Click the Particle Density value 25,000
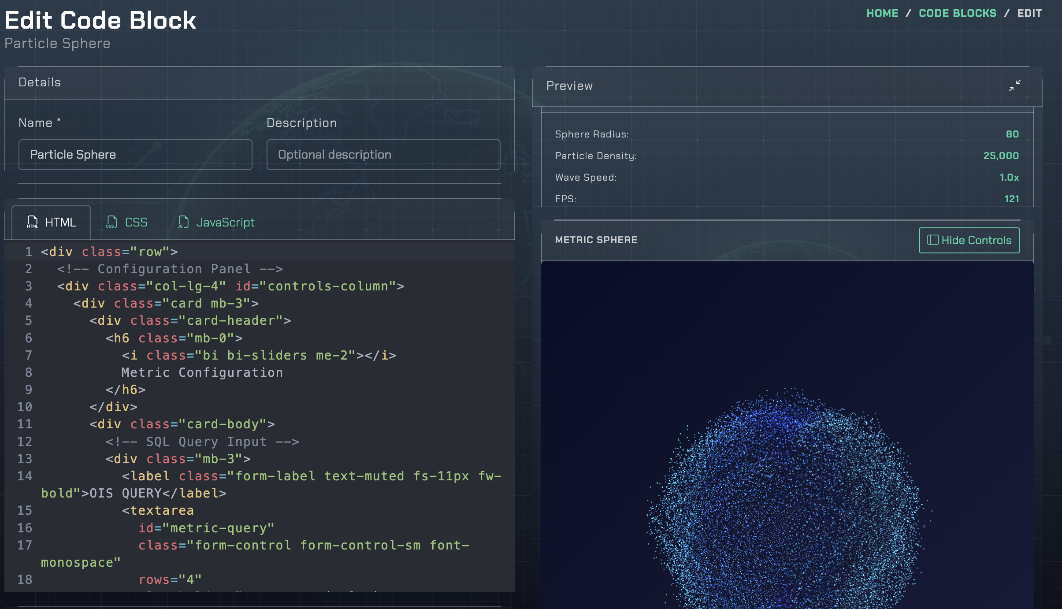The height and width of the screenshot is (609, 1062). (x=1001, y=156)
